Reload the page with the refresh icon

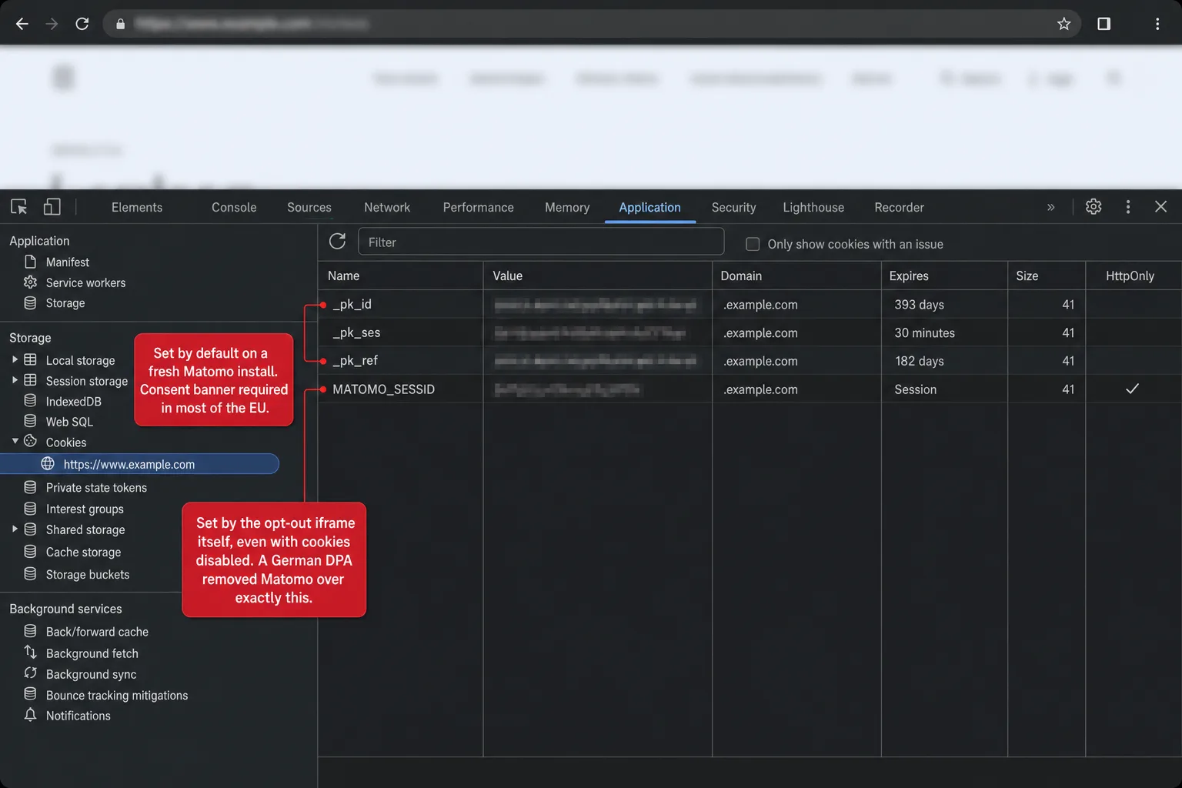82,24
